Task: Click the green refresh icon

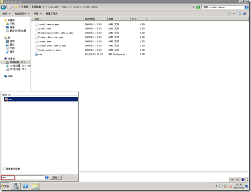Action: pyautogui.click(x=198, y=7)
